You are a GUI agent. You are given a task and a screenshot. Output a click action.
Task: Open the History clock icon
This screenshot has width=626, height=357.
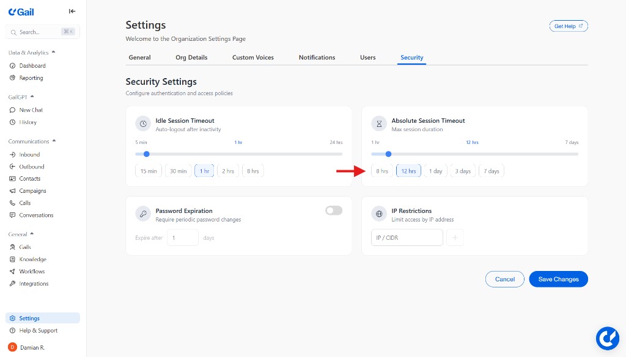click(13, 122)
